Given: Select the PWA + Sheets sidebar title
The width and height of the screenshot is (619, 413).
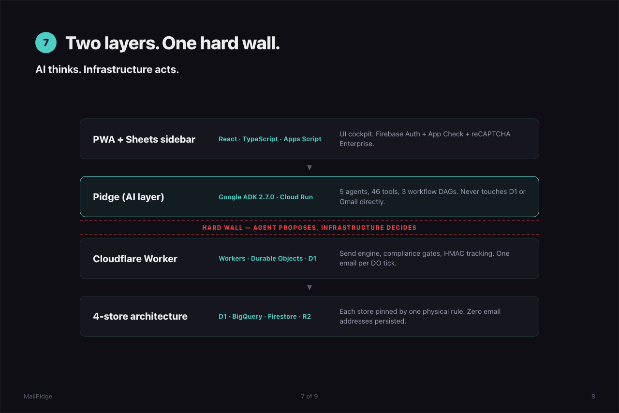Looking at the screenshot, I should 144,139.
